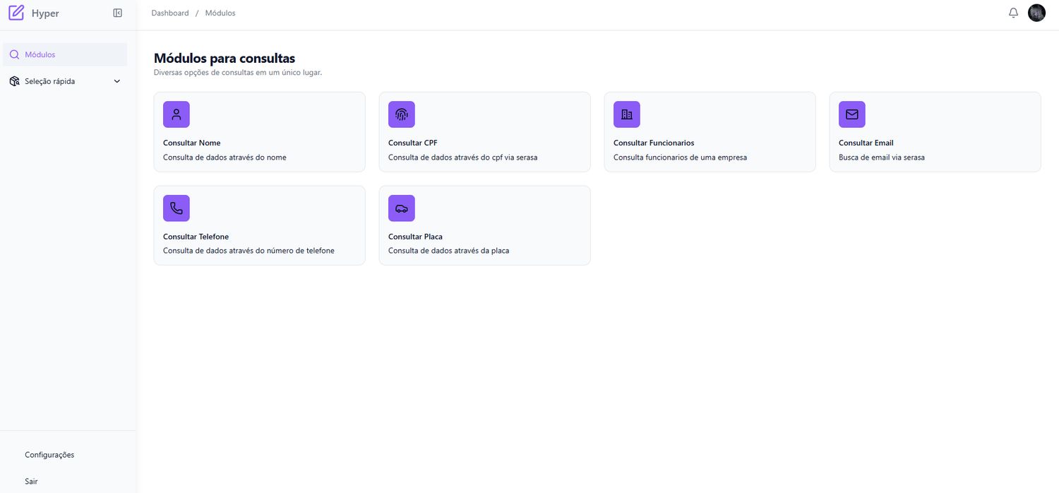Click Sair to log out

tap(31, 481)
